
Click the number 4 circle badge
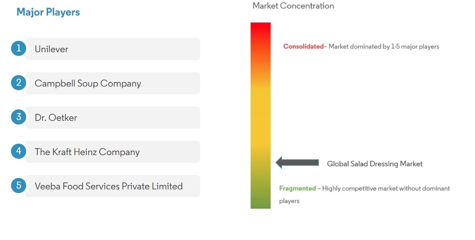(18, 151)
